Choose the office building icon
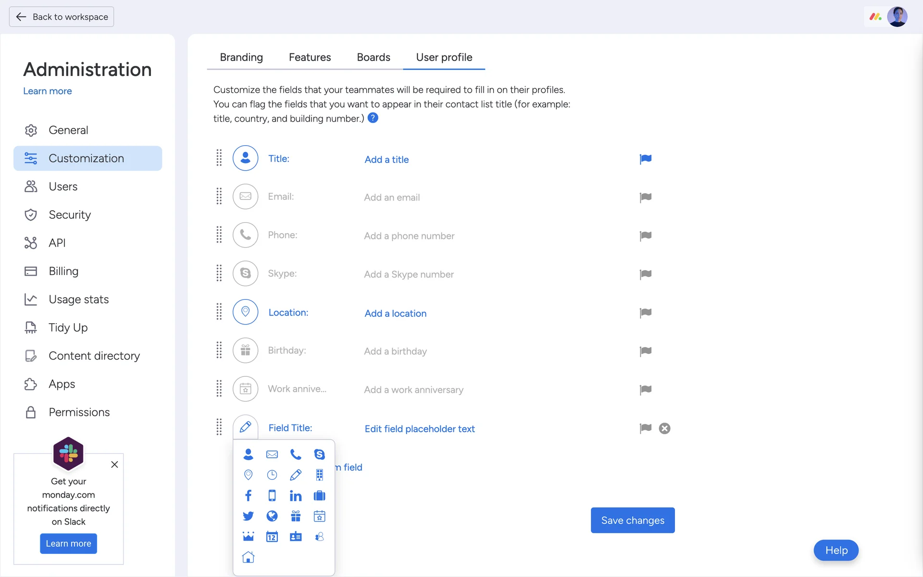923x577 pixels. 319,475
